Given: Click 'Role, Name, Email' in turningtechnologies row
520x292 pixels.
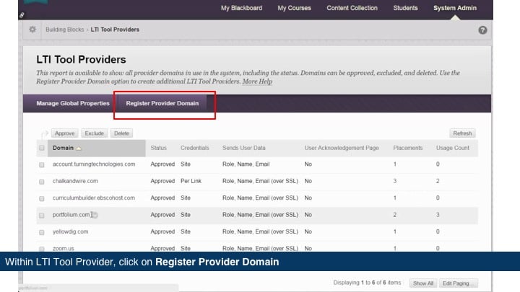Looking at the screenshot, I should [246, 164].
